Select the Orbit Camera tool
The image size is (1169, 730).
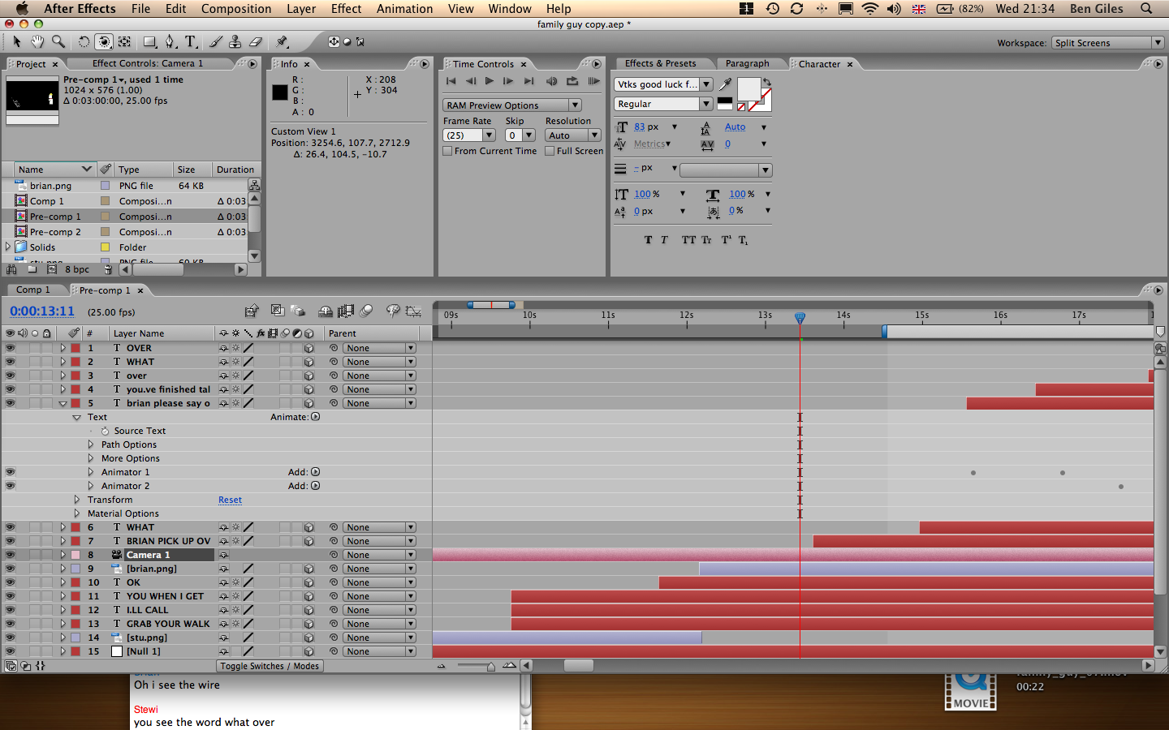(104, 41)
